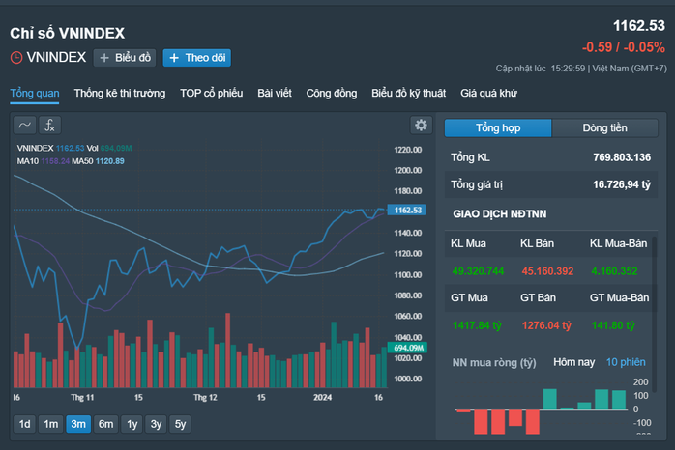Click the 694.09M volume label on axis
Viewport: 675px width, 450px height.
coord(408,348)
